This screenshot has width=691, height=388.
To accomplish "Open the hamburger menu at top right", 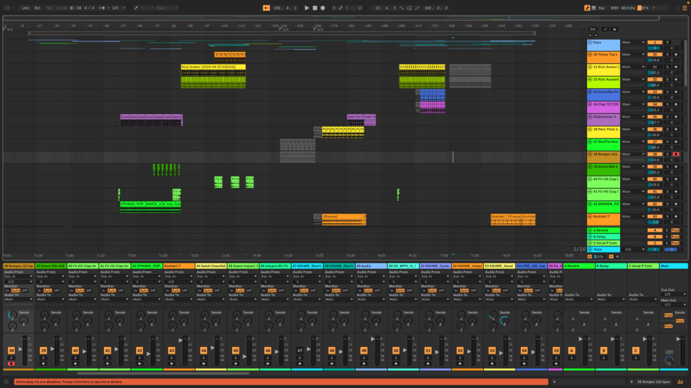I will tap(685, 7).
